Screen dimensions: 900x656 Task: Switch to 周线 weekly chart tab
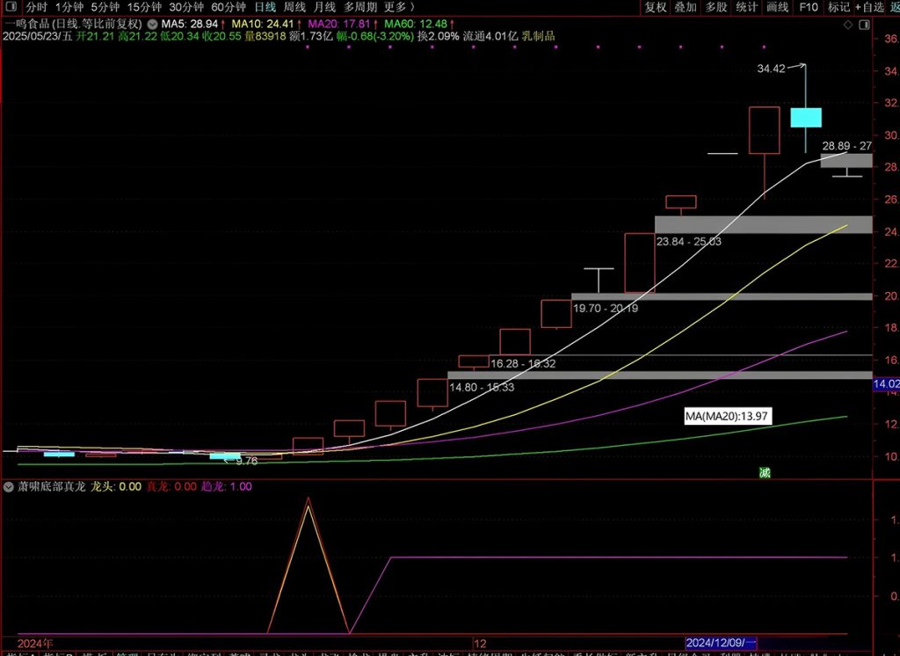point(294,7)
